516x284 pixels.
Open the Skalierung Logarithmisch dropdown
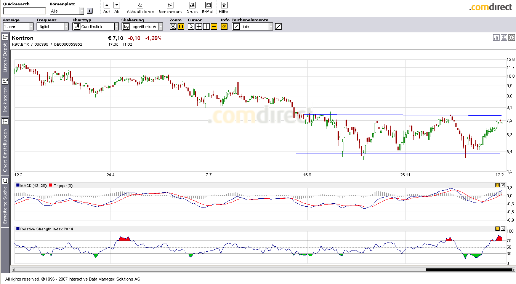tap(160, 27)
